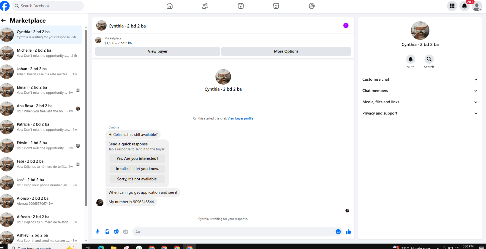Click Cynthia's avatar in chat header
This screenshot has height=249, width=486.
[101, 26]
